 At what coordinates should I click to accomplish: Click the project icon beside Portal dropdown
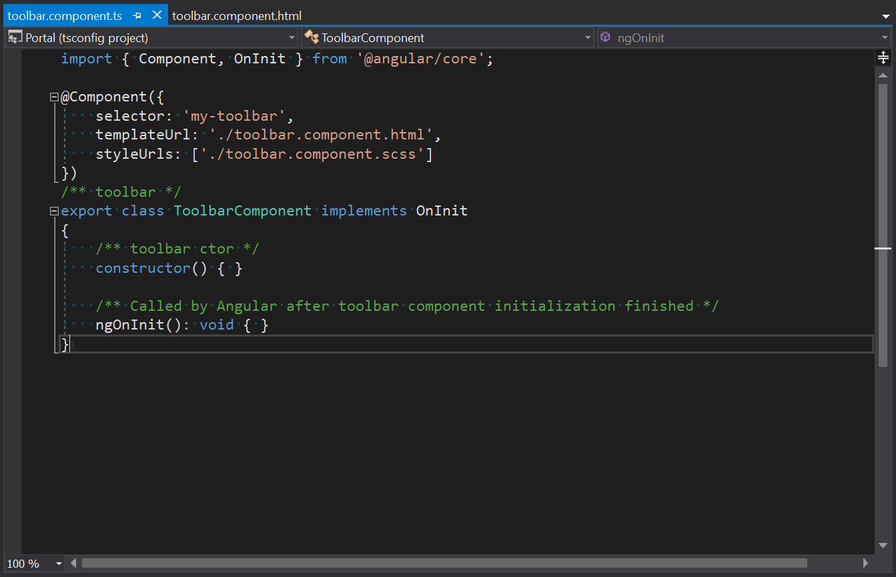click(x=12, y=37)
